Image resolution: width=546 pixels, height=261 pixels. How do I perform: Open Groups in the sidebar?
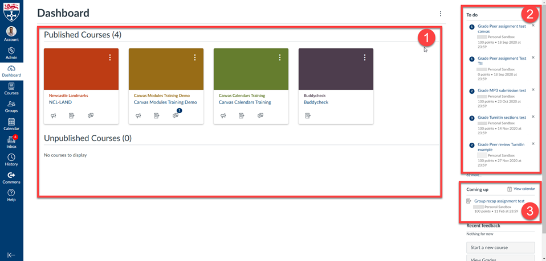11,106
